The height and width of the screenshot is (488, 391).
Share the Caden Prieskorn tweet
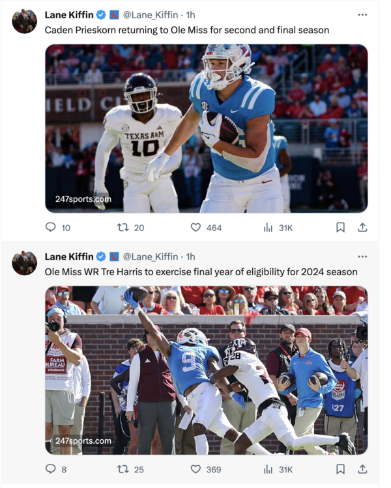point(363,227)
